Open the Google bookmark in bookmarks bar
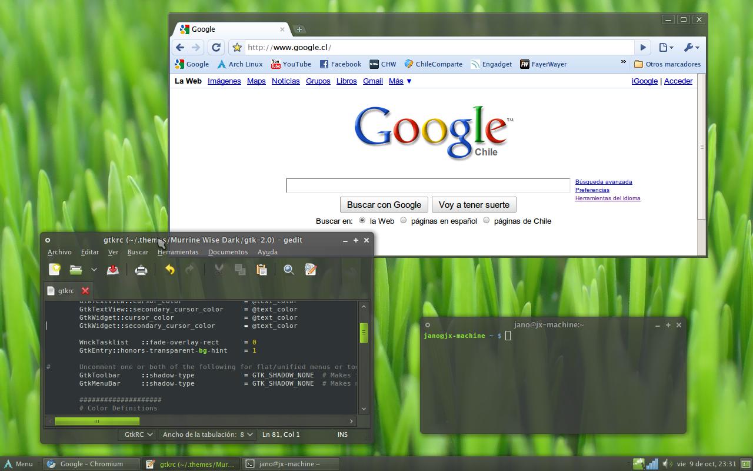Image resolution: width=753 pixels, height=471 pixels. coord(192,64)
